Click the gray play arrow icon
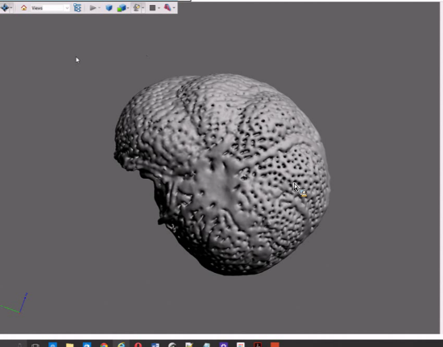This screenshot has height=347, width=443. tap(93, 8)
